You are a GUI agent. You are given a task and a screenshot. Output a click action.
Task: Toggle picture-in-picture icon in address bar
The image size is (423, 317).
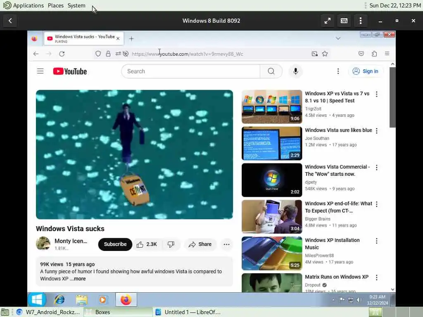(314, 54)
